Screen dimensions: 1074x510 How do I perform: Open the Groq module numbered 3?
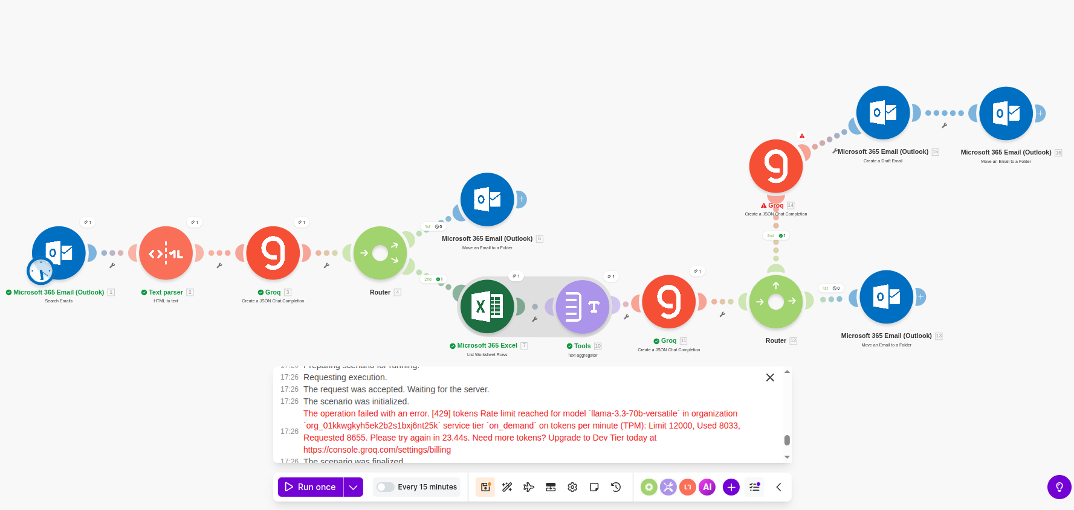(273, 253)
